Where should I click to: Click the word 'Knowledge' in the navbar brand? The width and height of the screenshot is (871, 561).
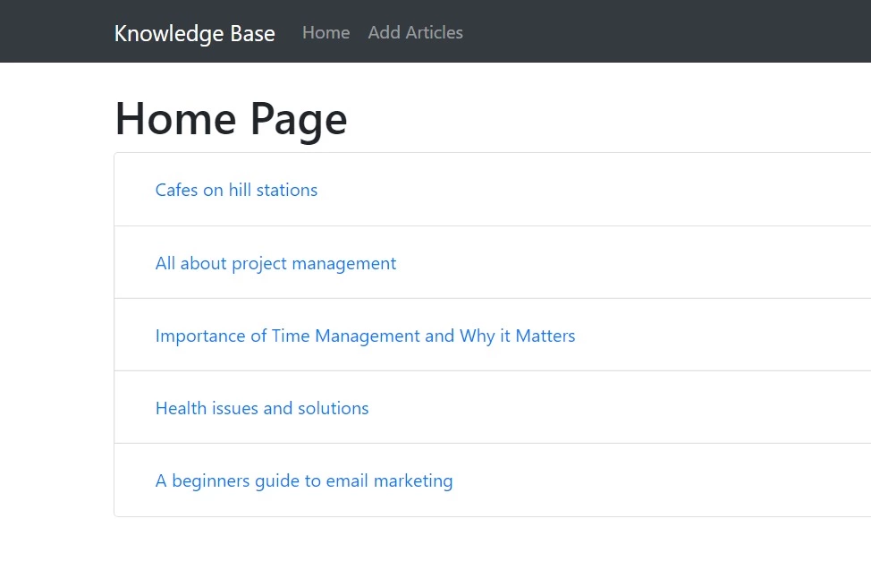click(168, 33)
